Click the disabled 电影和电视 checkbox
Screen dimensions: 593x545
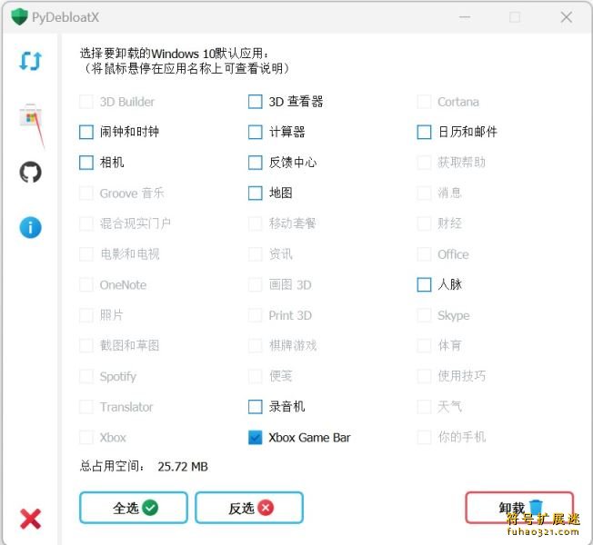tap(85, 254)
